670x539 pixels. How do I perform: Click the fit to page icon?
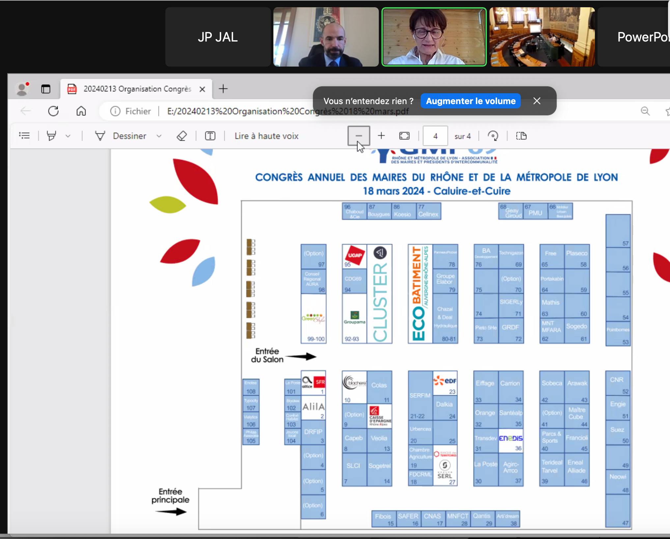404,136
